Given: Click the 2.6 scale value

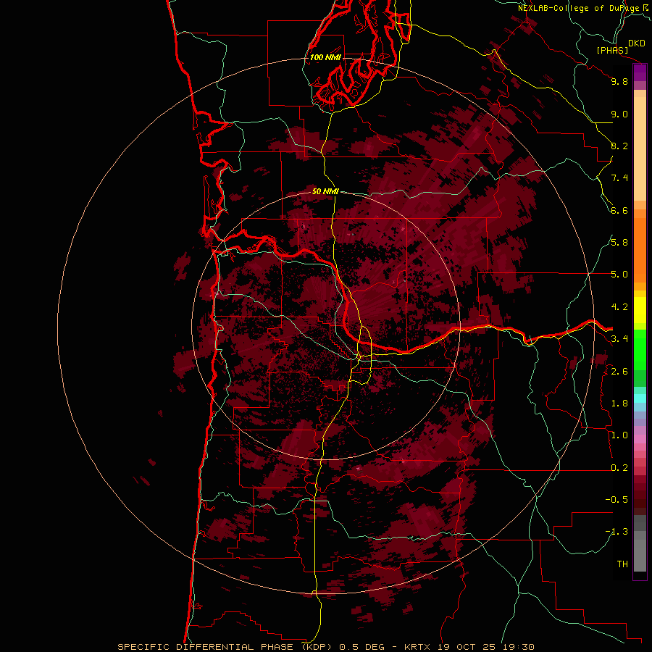Looking at the screenshot, I should pos(619,372).
